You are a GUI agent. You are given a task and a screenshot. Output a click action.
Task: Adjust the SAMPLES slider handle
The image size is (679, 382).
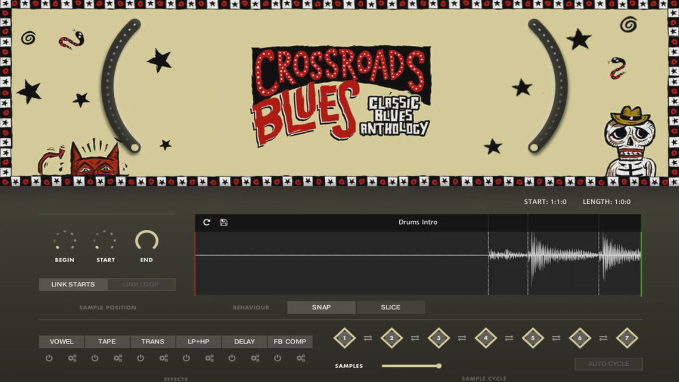[x=439, y=366]
